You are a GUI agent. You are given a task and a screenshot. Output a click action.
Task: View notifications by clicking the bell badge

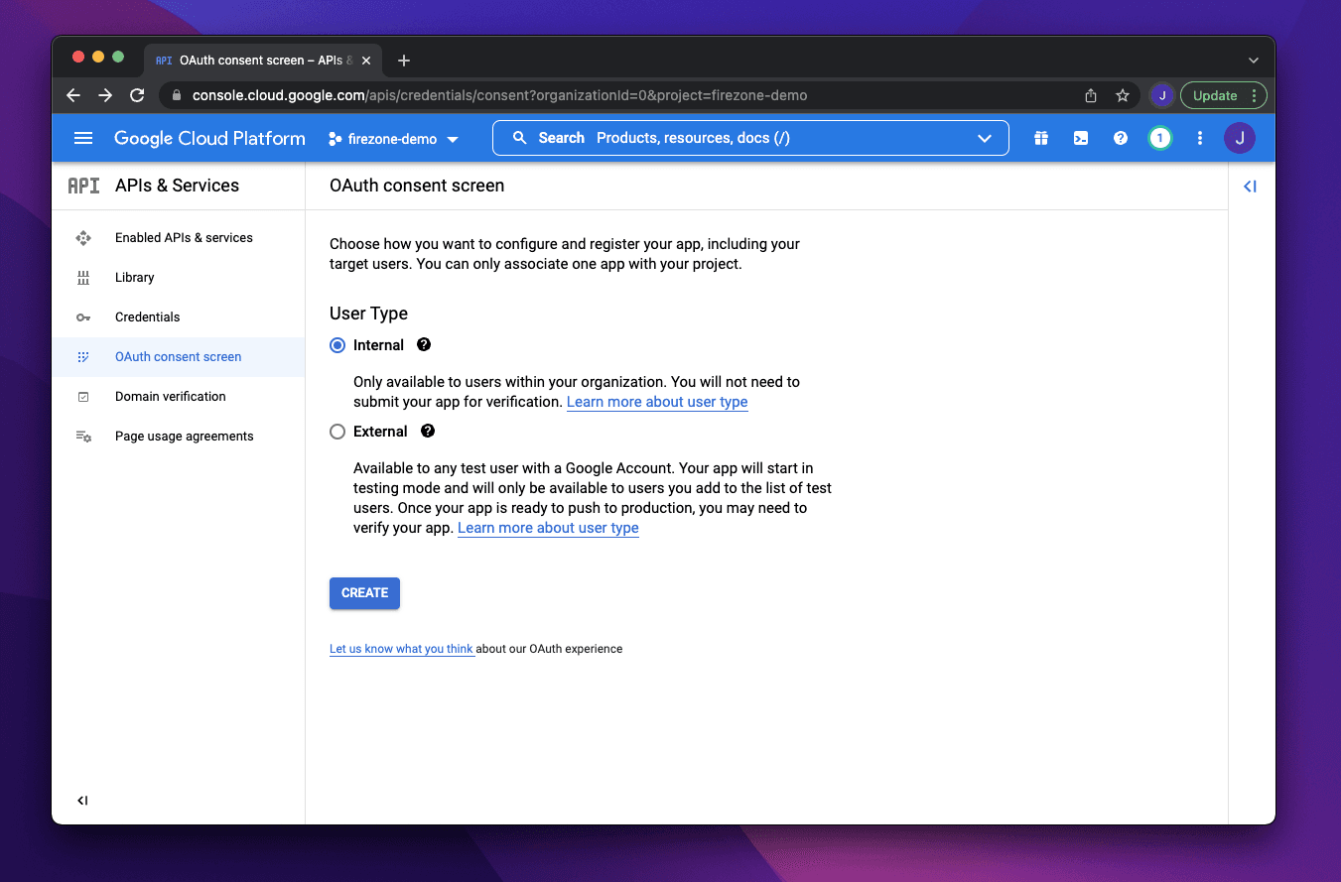pos(1159,138)
